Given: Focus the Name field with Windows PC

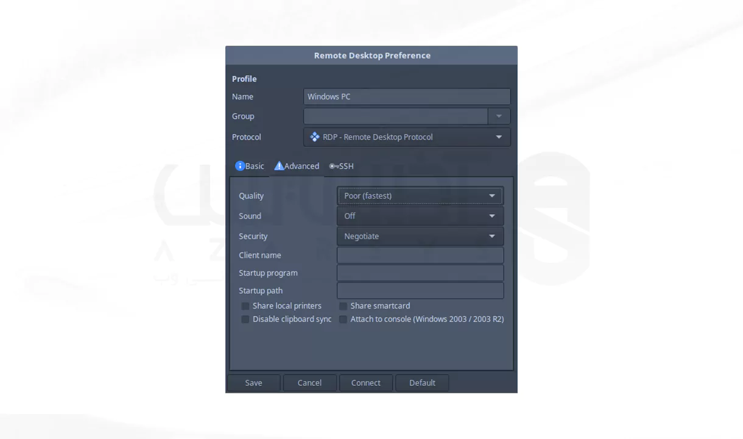Looking at the screenshot, I should (407, 96).
